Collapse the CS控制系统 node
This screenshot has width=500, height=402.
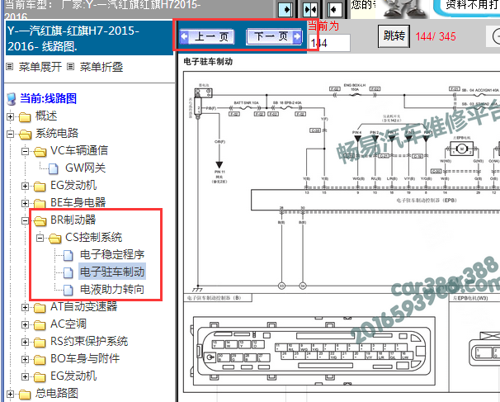click(40, 238)
